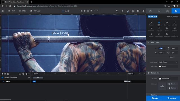This screenshot has width=180, height=101.
Task: Switch to Editor View
Action: (152, 17)
